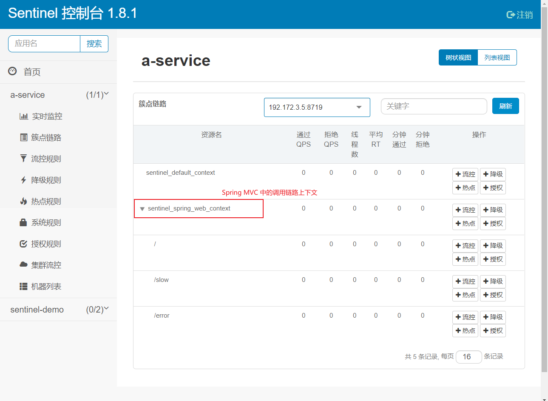Image resolution: width=548 pixels, height=401 pixels.
Task: Focus the 关键字 keyword input field
Action: pos(434,106)
